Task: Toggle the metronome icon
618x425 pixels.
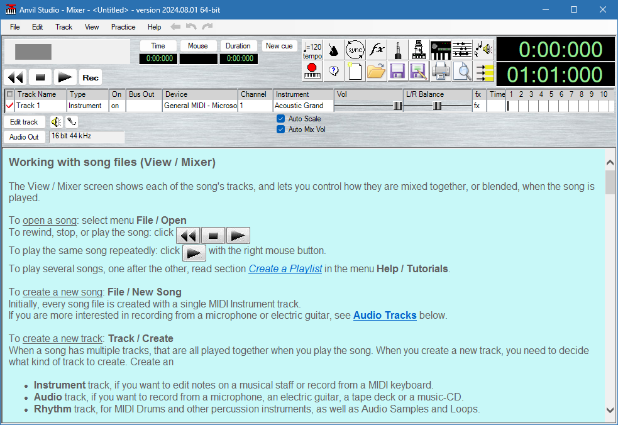Action: pyautogui.click(x=334, y=50)
